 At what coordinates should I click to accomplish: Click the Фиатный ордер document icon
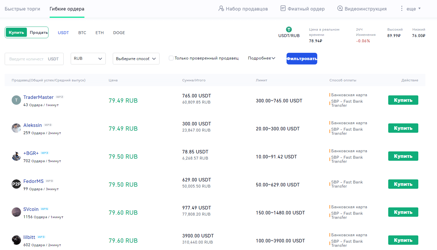point(283,8)
